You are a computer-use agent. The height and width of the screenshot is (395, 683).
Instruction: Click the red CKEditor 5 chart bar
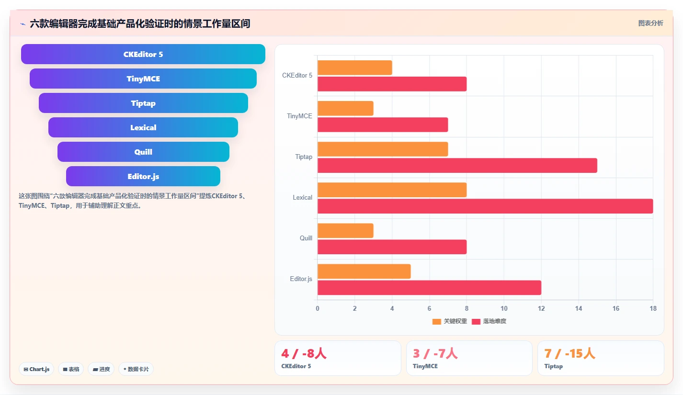[392, 84]
